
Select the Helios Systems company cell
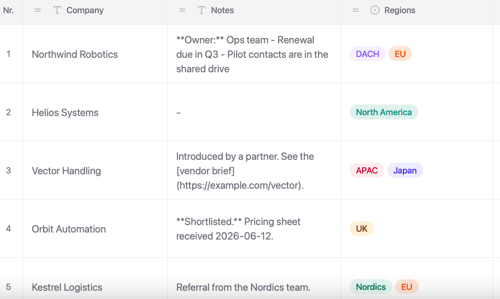pos(95,112)
